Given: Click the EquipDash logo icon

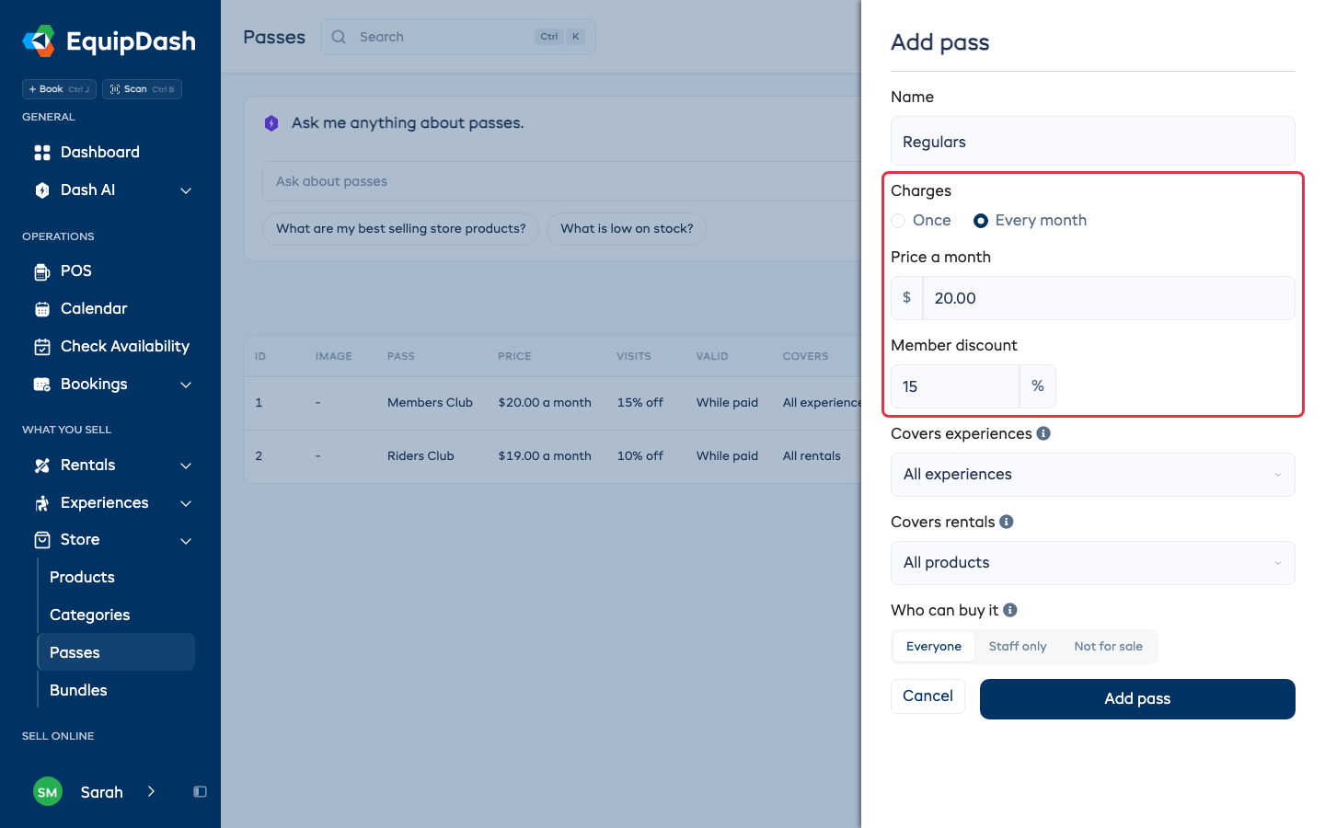Looking at the screenshot, I should [39, 41].
